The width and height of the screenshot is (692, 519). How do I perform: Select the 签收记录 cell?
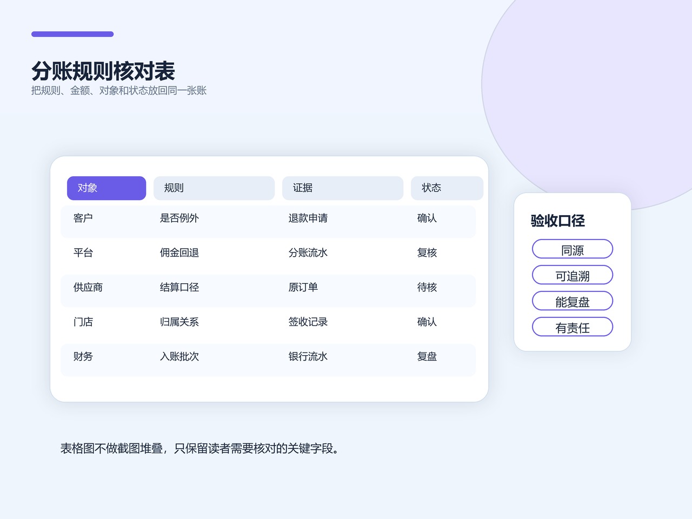tap(308, 322)
